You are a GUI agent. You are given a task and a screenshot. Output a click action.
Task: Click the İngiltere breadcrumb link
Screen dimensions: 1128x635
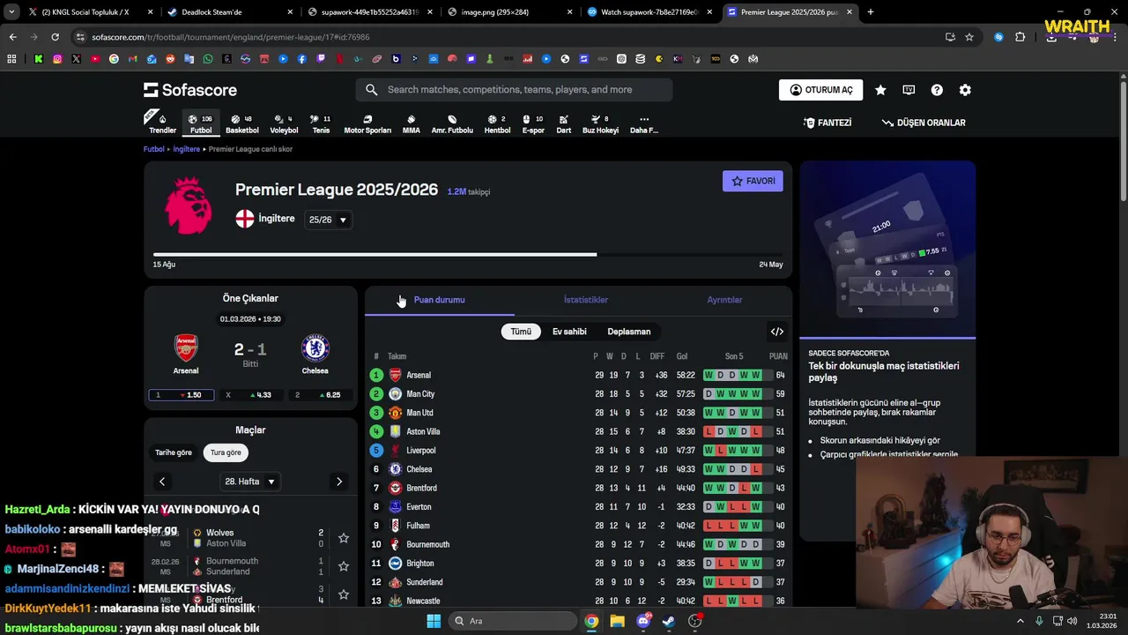186,149
